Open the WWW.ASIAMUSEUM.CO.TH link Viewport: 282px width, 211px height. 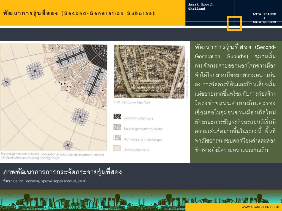pyautogui.click(x=261, y=207)
